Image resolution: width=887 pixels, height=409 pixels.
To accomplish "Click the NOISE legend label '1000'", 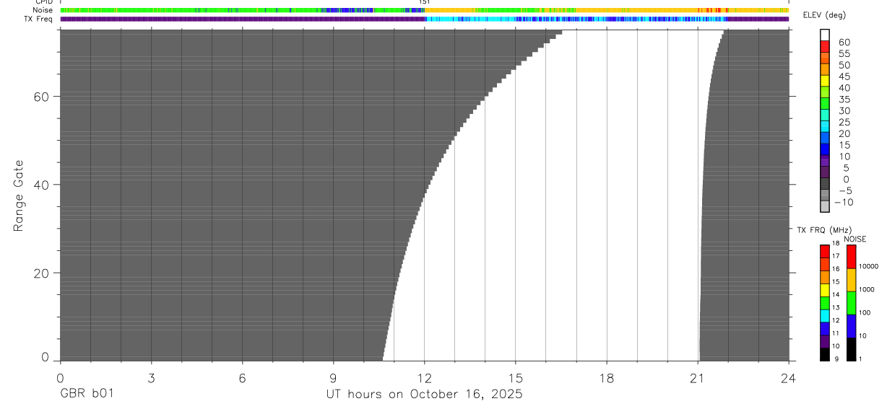I will pos(867,289).
